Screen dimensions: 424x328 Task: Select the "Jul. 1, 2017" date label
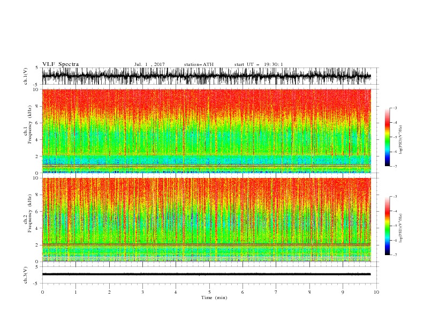[x=149, y=64]
